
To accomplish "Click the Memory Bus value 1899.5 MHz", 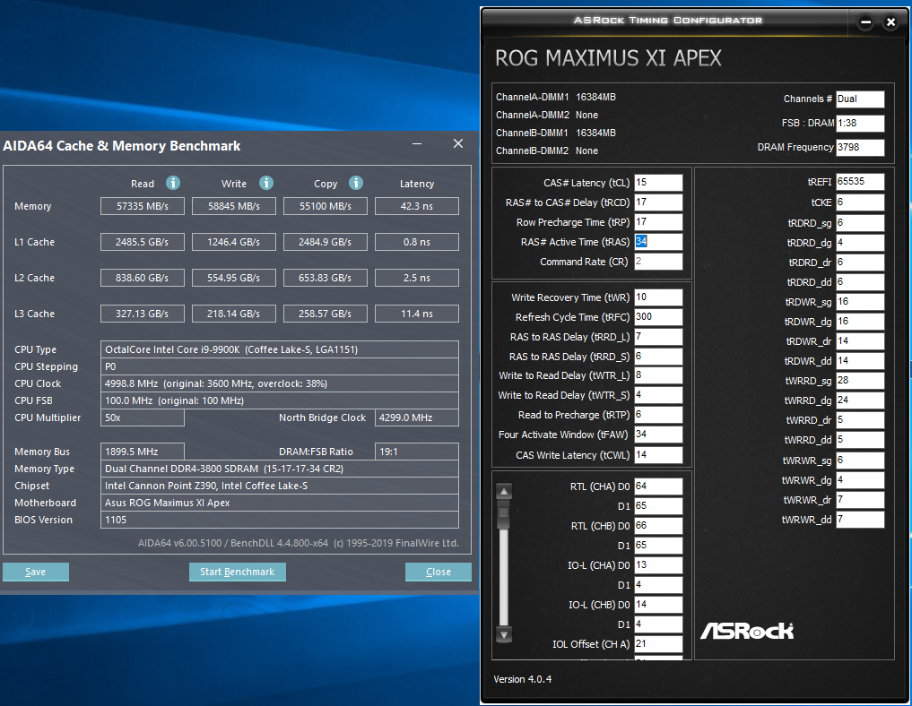I will (143, 452).
